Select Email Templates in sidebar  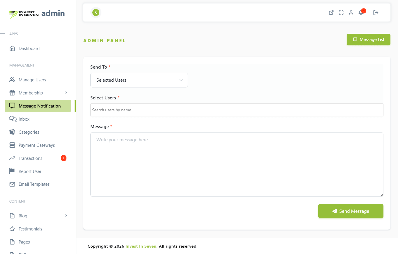pyautogui.click(x=34, y=184)
